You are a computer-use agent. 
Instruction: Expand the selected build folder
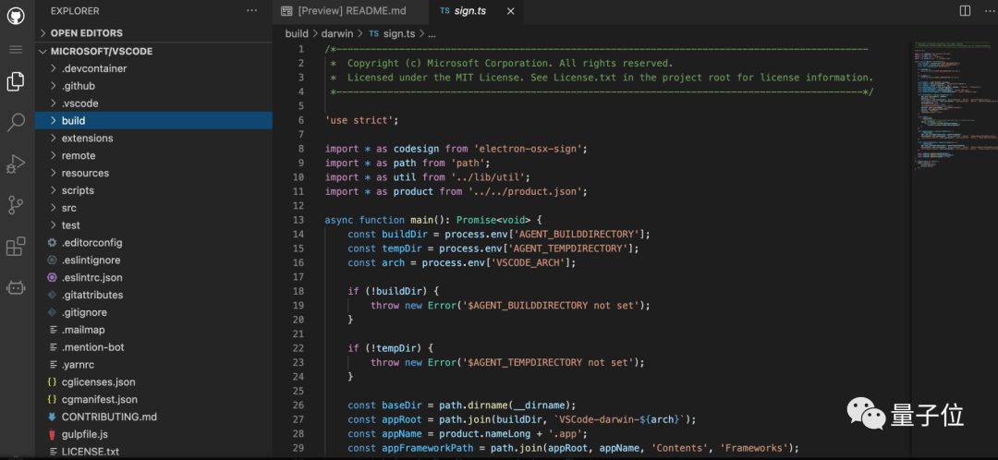pos(153,121)
